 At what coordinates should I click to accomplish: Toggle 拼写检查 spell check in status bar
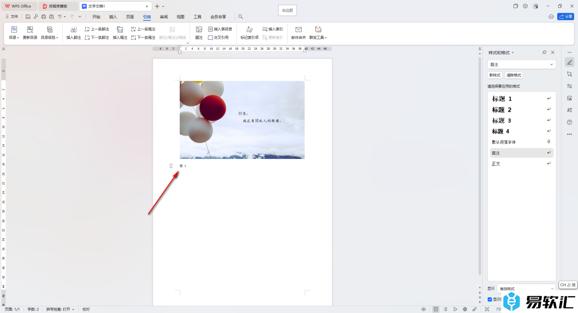[x=60, y=309]
